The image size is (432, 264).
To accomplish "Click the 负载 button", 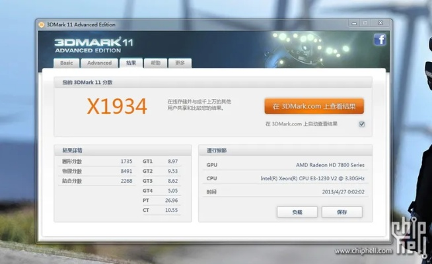I will 297,213.
